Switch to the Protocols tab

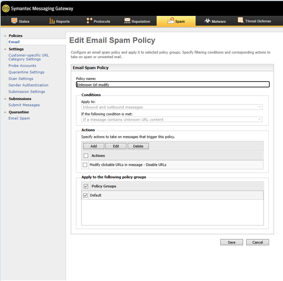pyautogui.click(x=98, y=21)
